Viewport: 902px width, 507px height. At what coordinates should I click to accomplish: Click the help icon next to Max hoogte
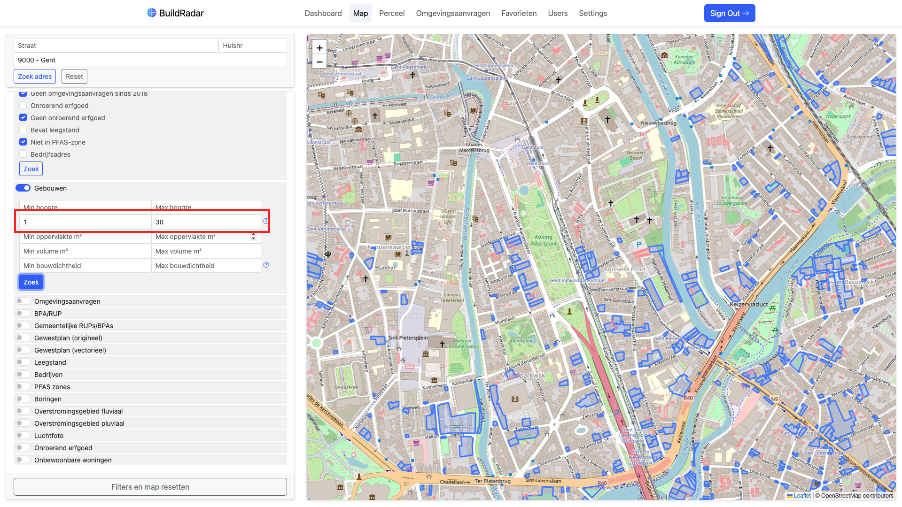(266, 221)
